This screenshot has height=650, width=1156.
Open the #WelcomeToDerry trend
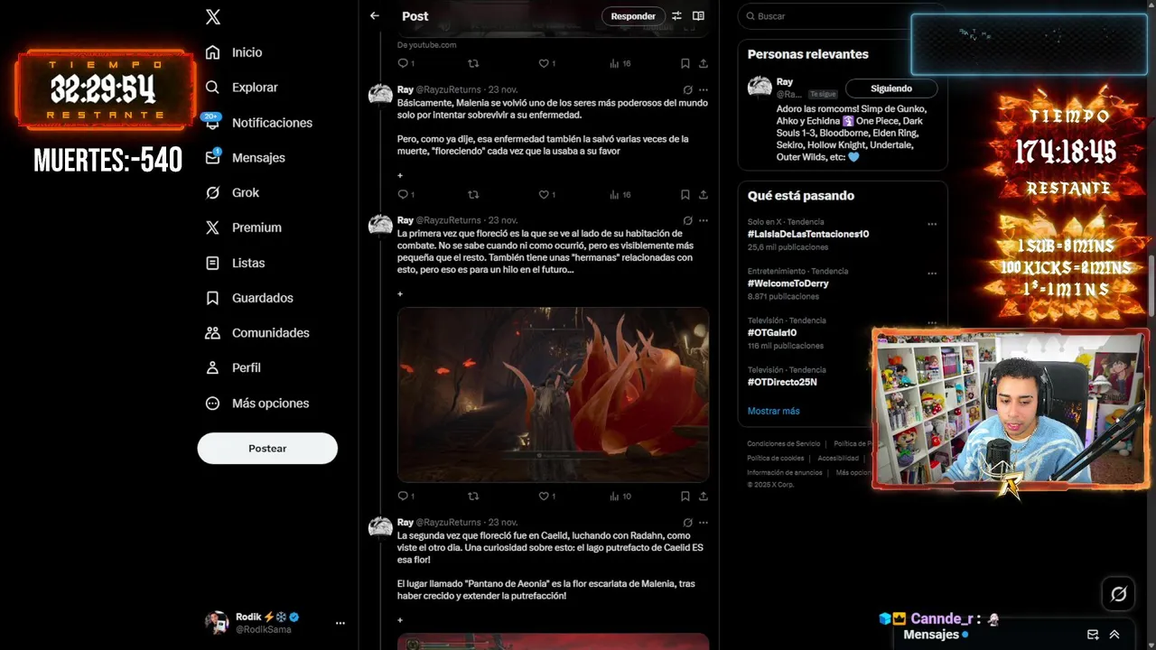(788, 283)
